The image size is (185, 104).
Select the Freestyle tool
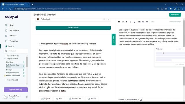click(x=9, y=70)
